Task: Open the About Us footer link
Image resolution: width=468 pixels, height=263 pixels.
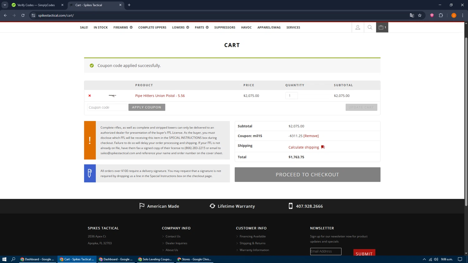Action: click(x=172, y=250)
